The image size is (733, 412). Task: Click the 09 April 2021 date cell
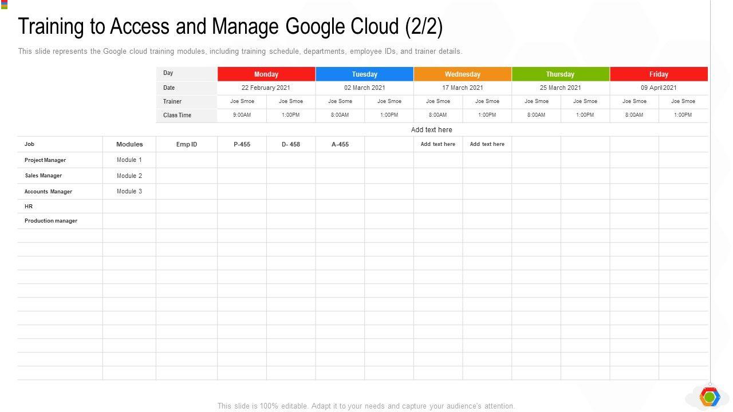(659, 88)
